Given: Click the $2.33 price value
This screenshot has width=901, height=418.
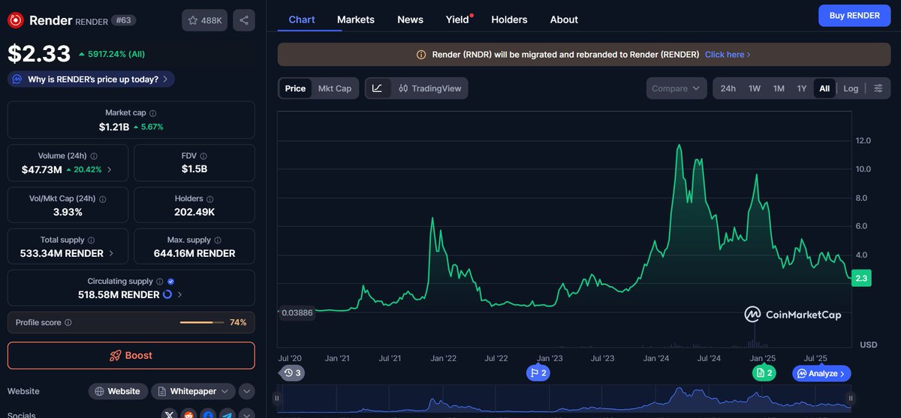Looking at the screenshot, I should 38,53.
